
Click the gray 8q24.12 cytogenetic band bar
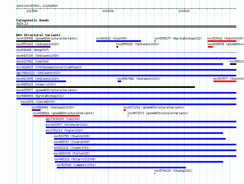point(126,27)
